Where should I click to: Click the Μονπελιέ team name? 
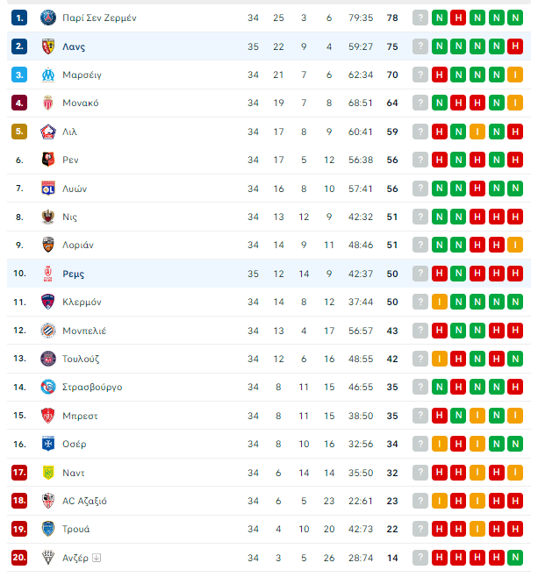(x=84, y=331)
